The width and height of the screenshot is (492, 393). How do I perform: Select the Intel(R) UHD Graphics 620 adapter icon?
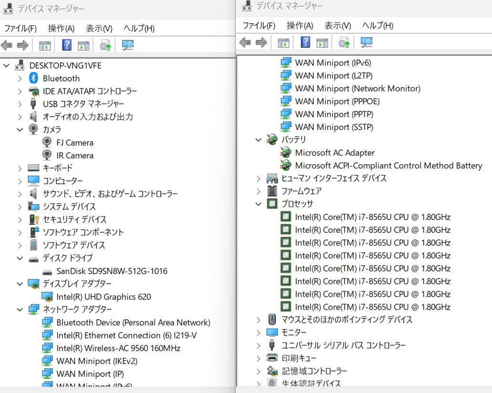click(47, 296)
